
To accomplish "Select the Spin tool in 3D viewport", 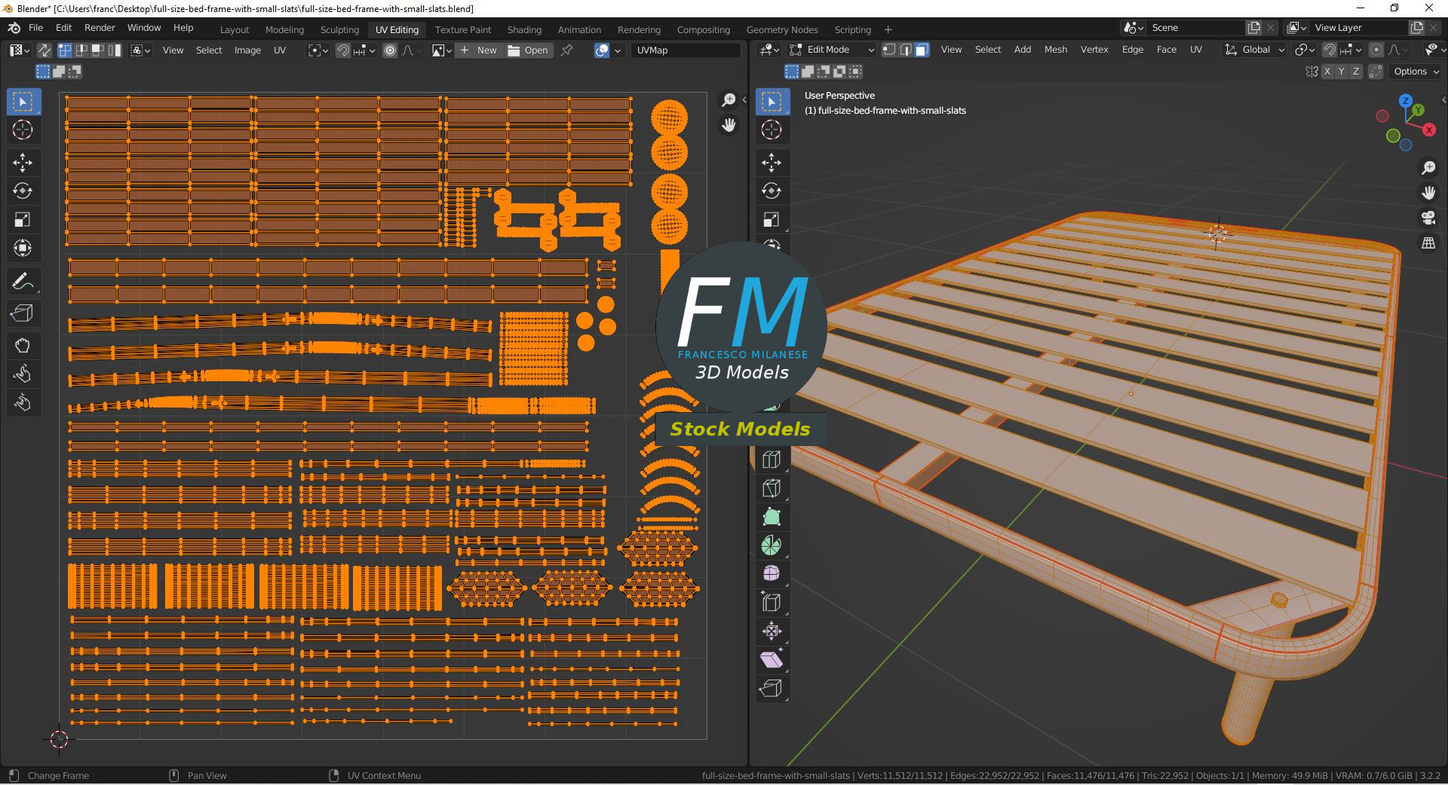I will (771, 545).
